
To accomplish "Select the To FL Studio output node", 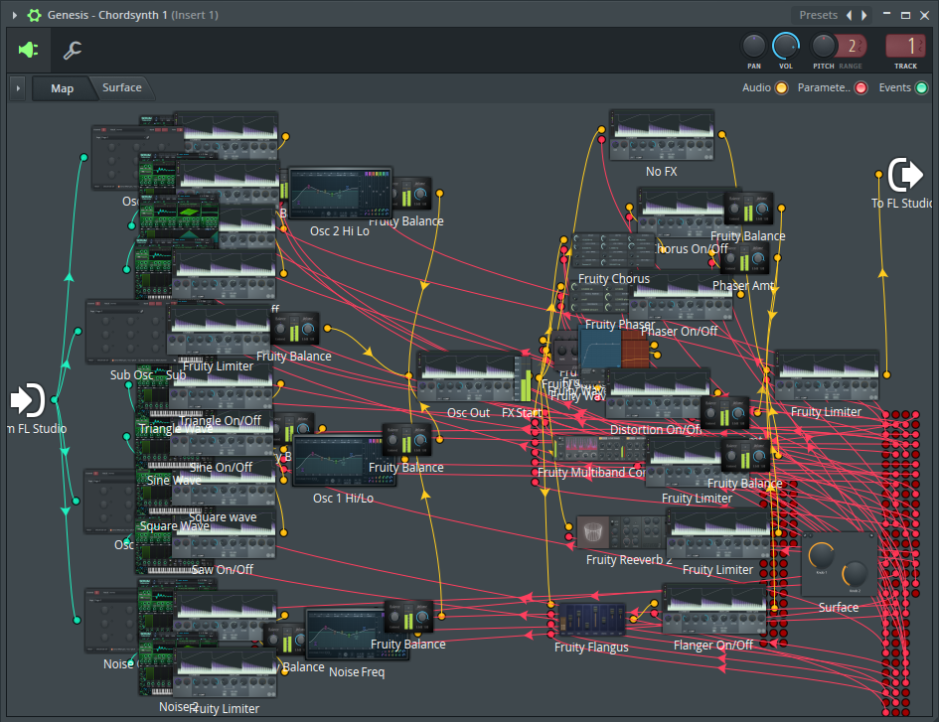I will [905, 175].
